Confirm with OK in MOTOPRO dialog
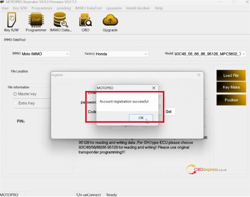250x197 pixels. [141, 118]
